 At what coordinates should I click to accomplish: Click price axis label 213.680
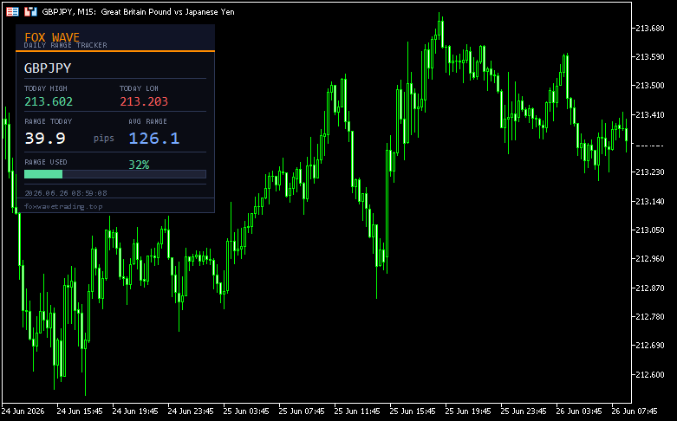650,28
